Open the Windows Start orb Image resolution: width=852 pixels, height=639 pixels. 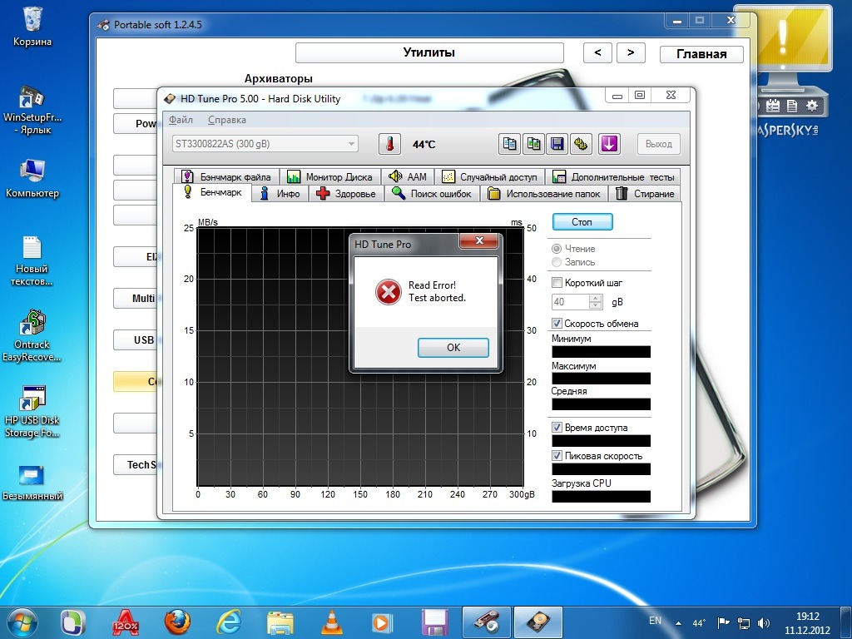click(x=22, y=622)
